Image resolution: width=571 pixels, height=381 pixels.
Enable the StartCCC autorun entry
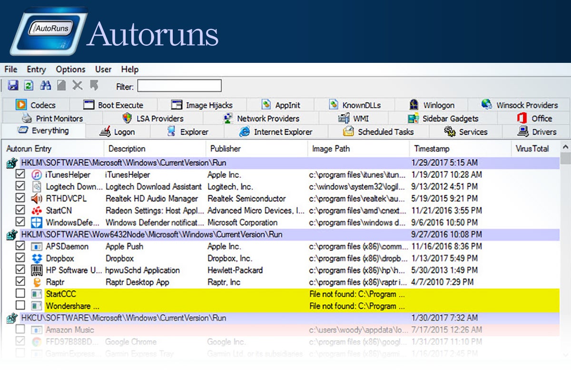tap(20, 294)
